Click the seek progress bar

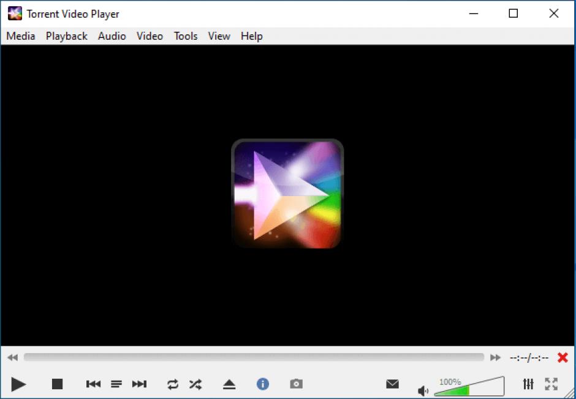[254, 357]
